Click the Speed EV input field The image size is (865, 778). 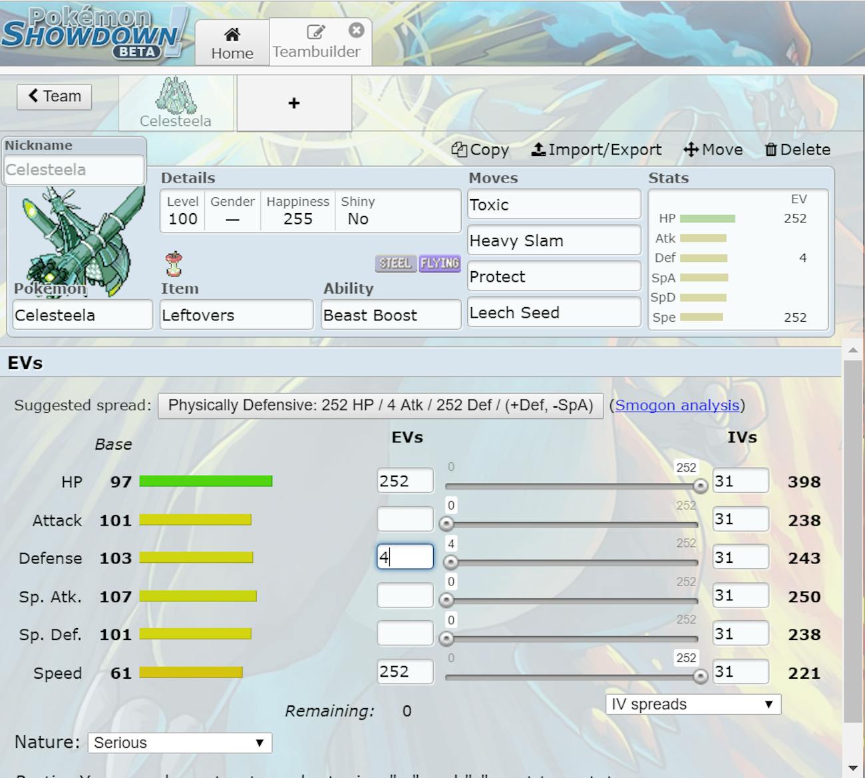click(x=405, y=671)
